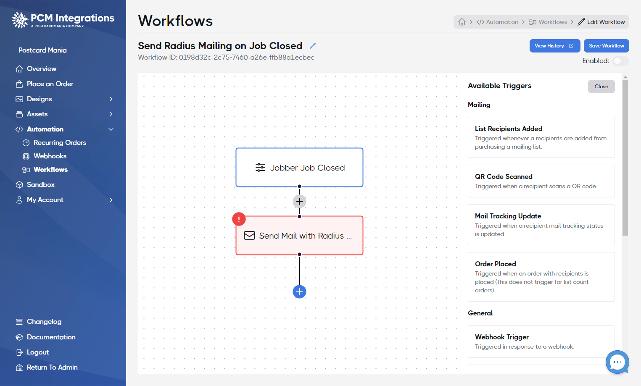This screenshot has width=641, height=386.
Task: Choose the Mail Tracking Update trigger
Action: click(541, 225)
